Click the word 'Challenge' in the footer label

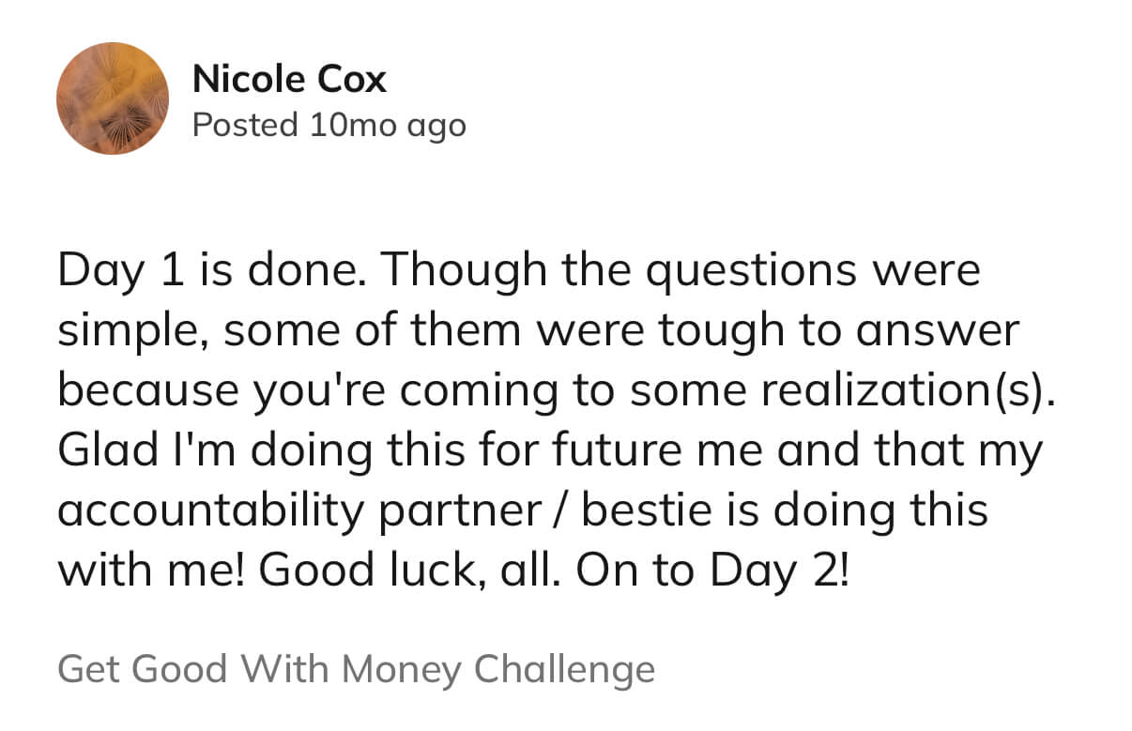[564, 671]
